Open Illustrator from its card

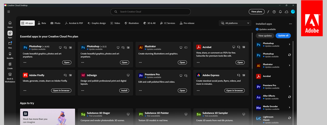click(182, 62)
